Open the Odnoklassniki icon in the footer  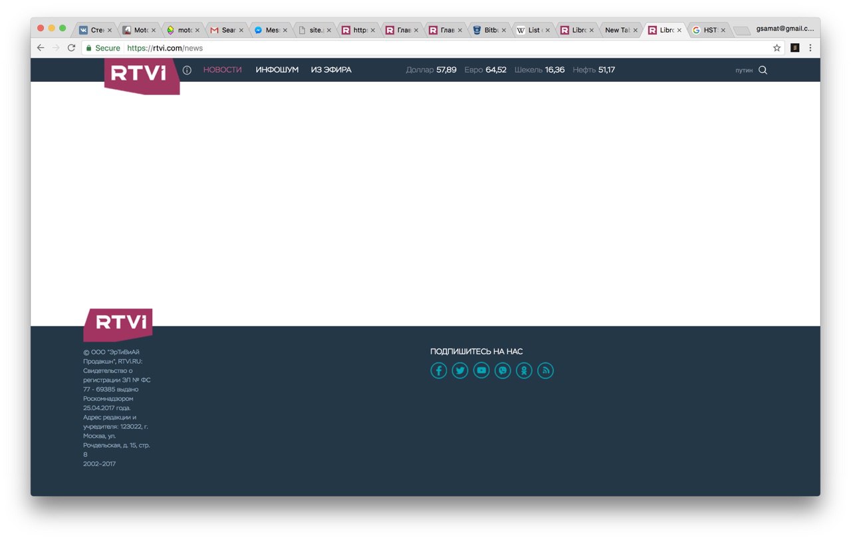click(524, 370)
